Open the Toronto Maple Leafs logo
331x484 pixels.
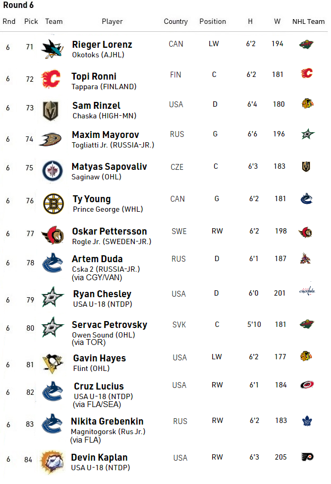tap(307, 421)
